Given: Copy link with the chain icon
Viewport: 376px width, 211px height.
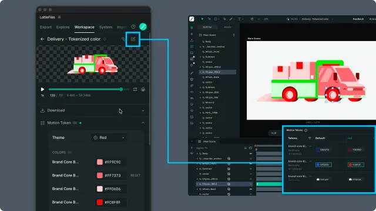Looking at the screenshot, I should tap(123, 39).
